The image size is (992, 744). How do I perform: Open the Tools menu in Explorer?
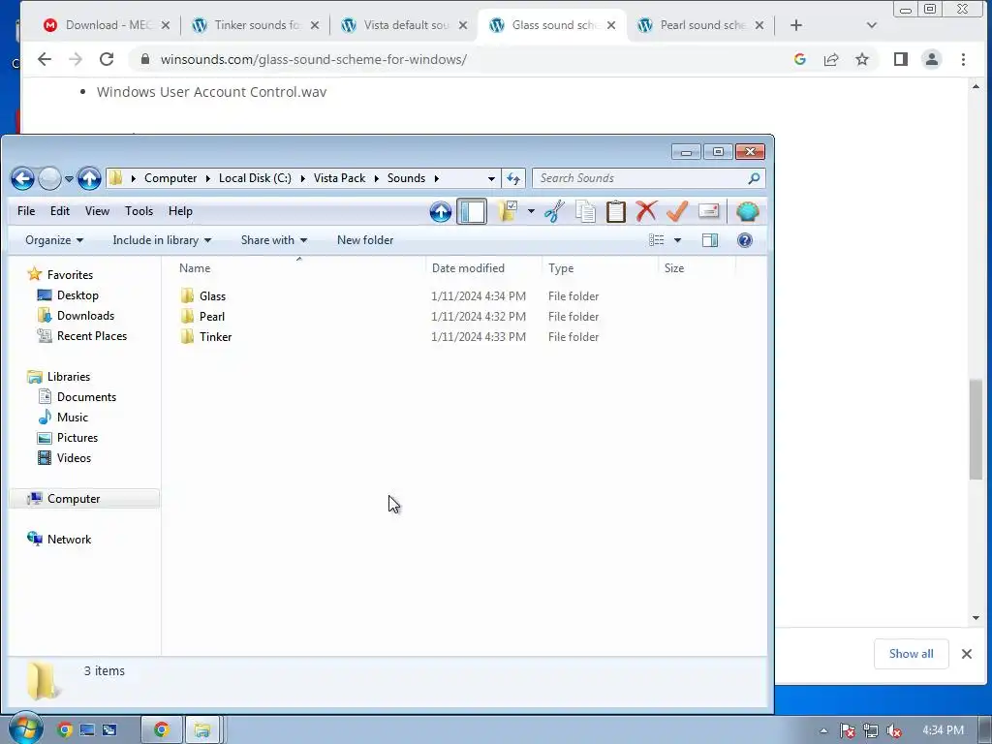click(139, 211)
